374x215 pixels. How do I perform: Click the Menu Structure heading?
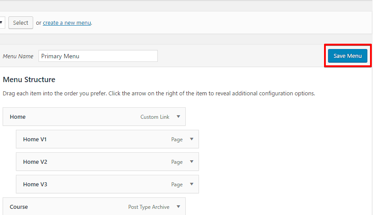pos(29,80)
